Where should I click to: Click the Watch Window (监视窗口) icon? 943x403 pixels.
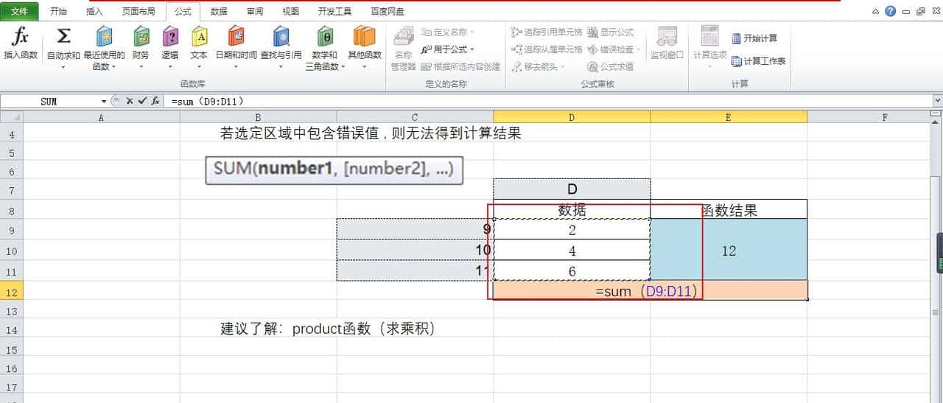[x=667, y=36]
